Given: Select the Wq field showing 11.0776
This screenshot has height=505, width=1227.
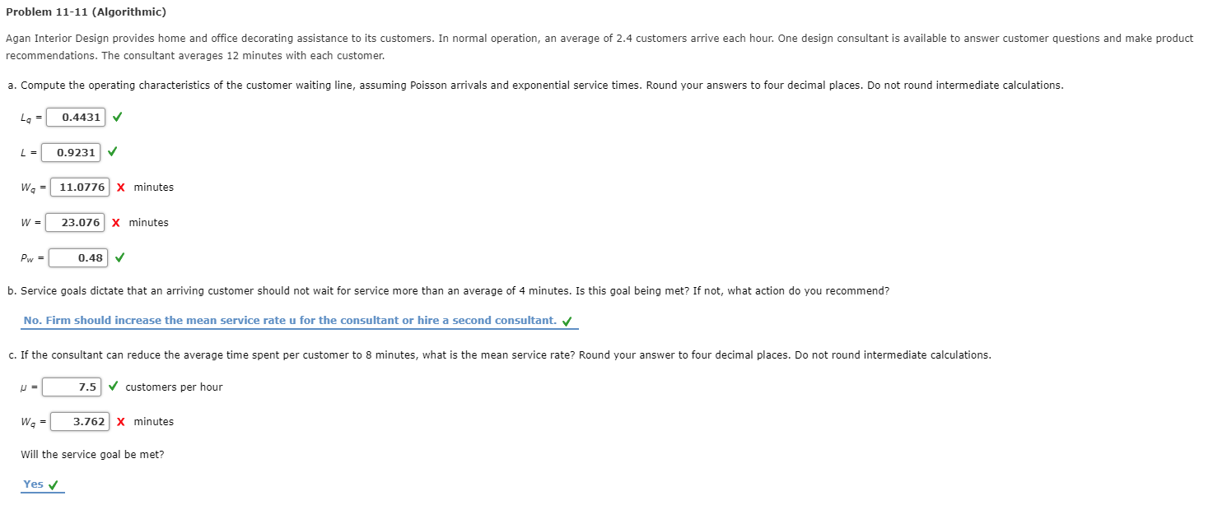Looking at the screenshot, I should [x=80, y=187].
